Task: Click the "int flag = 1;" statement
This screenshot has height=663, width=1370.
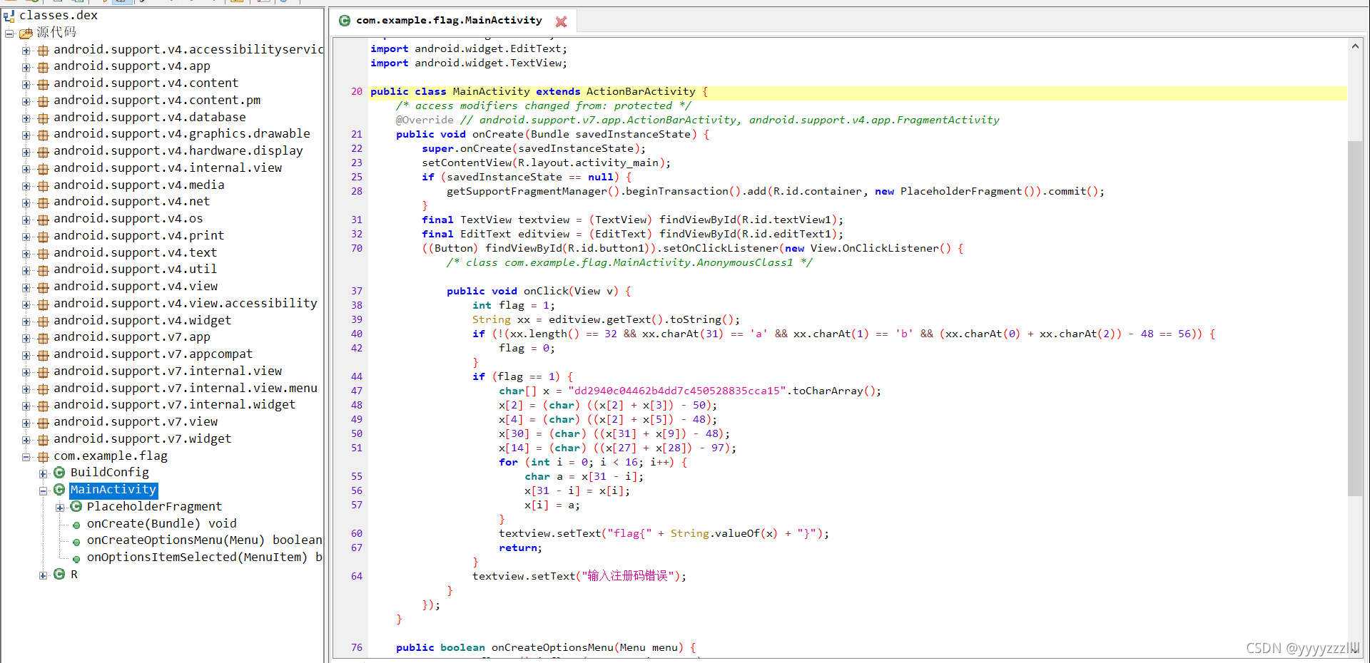Action: pos(513,306)
